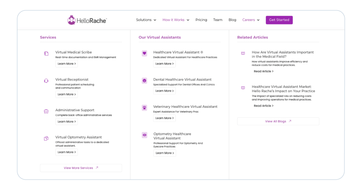
Task: Select the Healthcare Virtual Assistant ® title
Action: [178, 52]
